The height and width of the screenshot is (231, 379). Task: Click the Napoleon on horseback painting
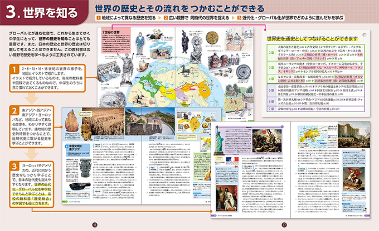coord(353,179)
